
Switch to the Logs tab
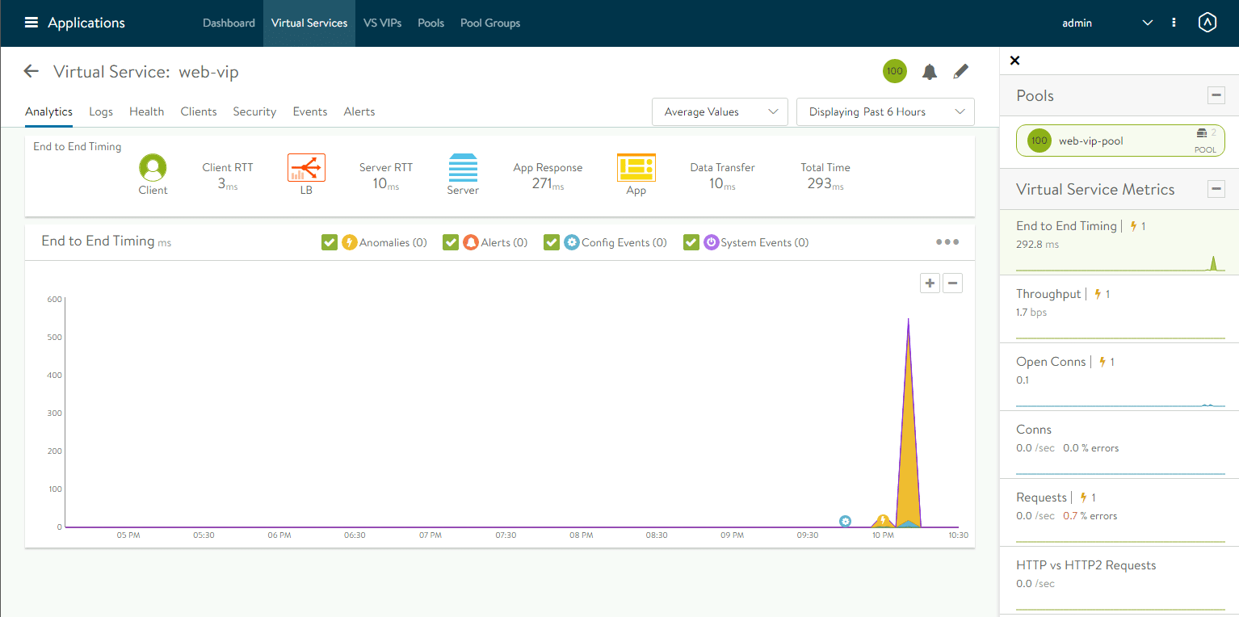[x=100, y=111]
